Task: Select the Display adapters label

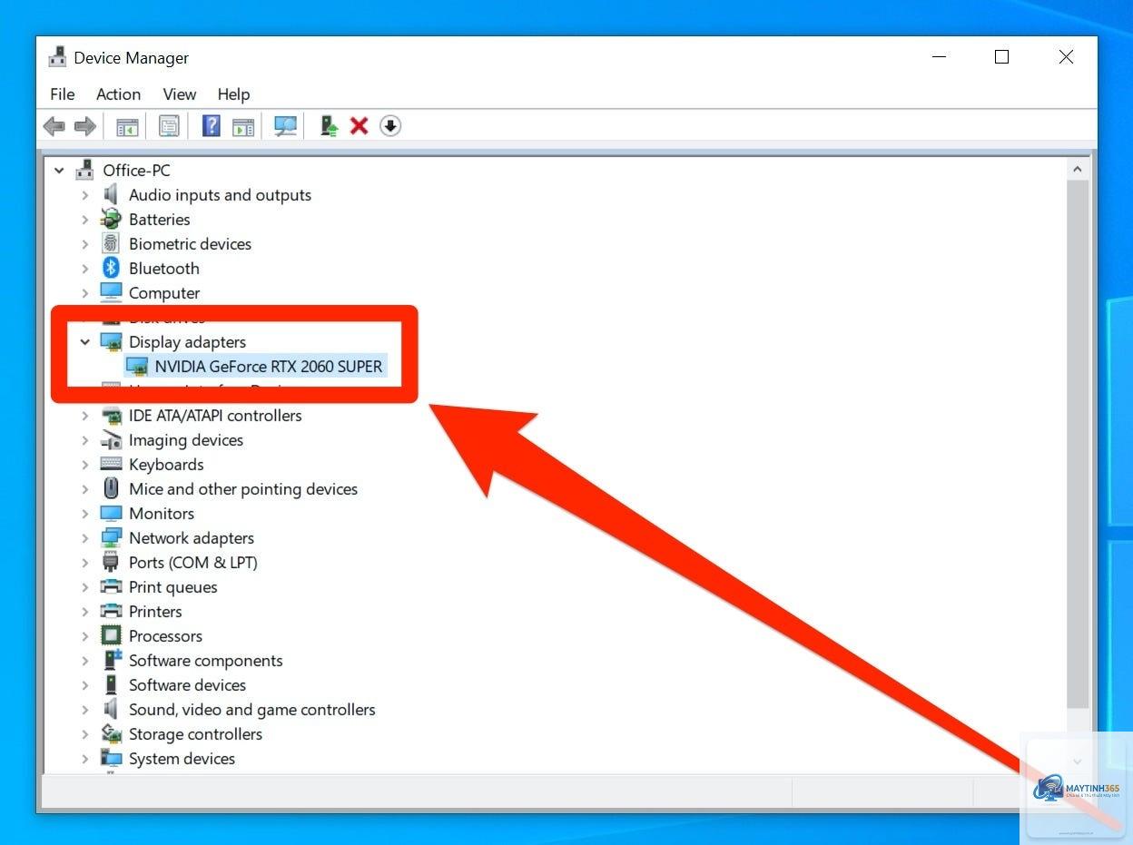Action: tap(187, 342)
